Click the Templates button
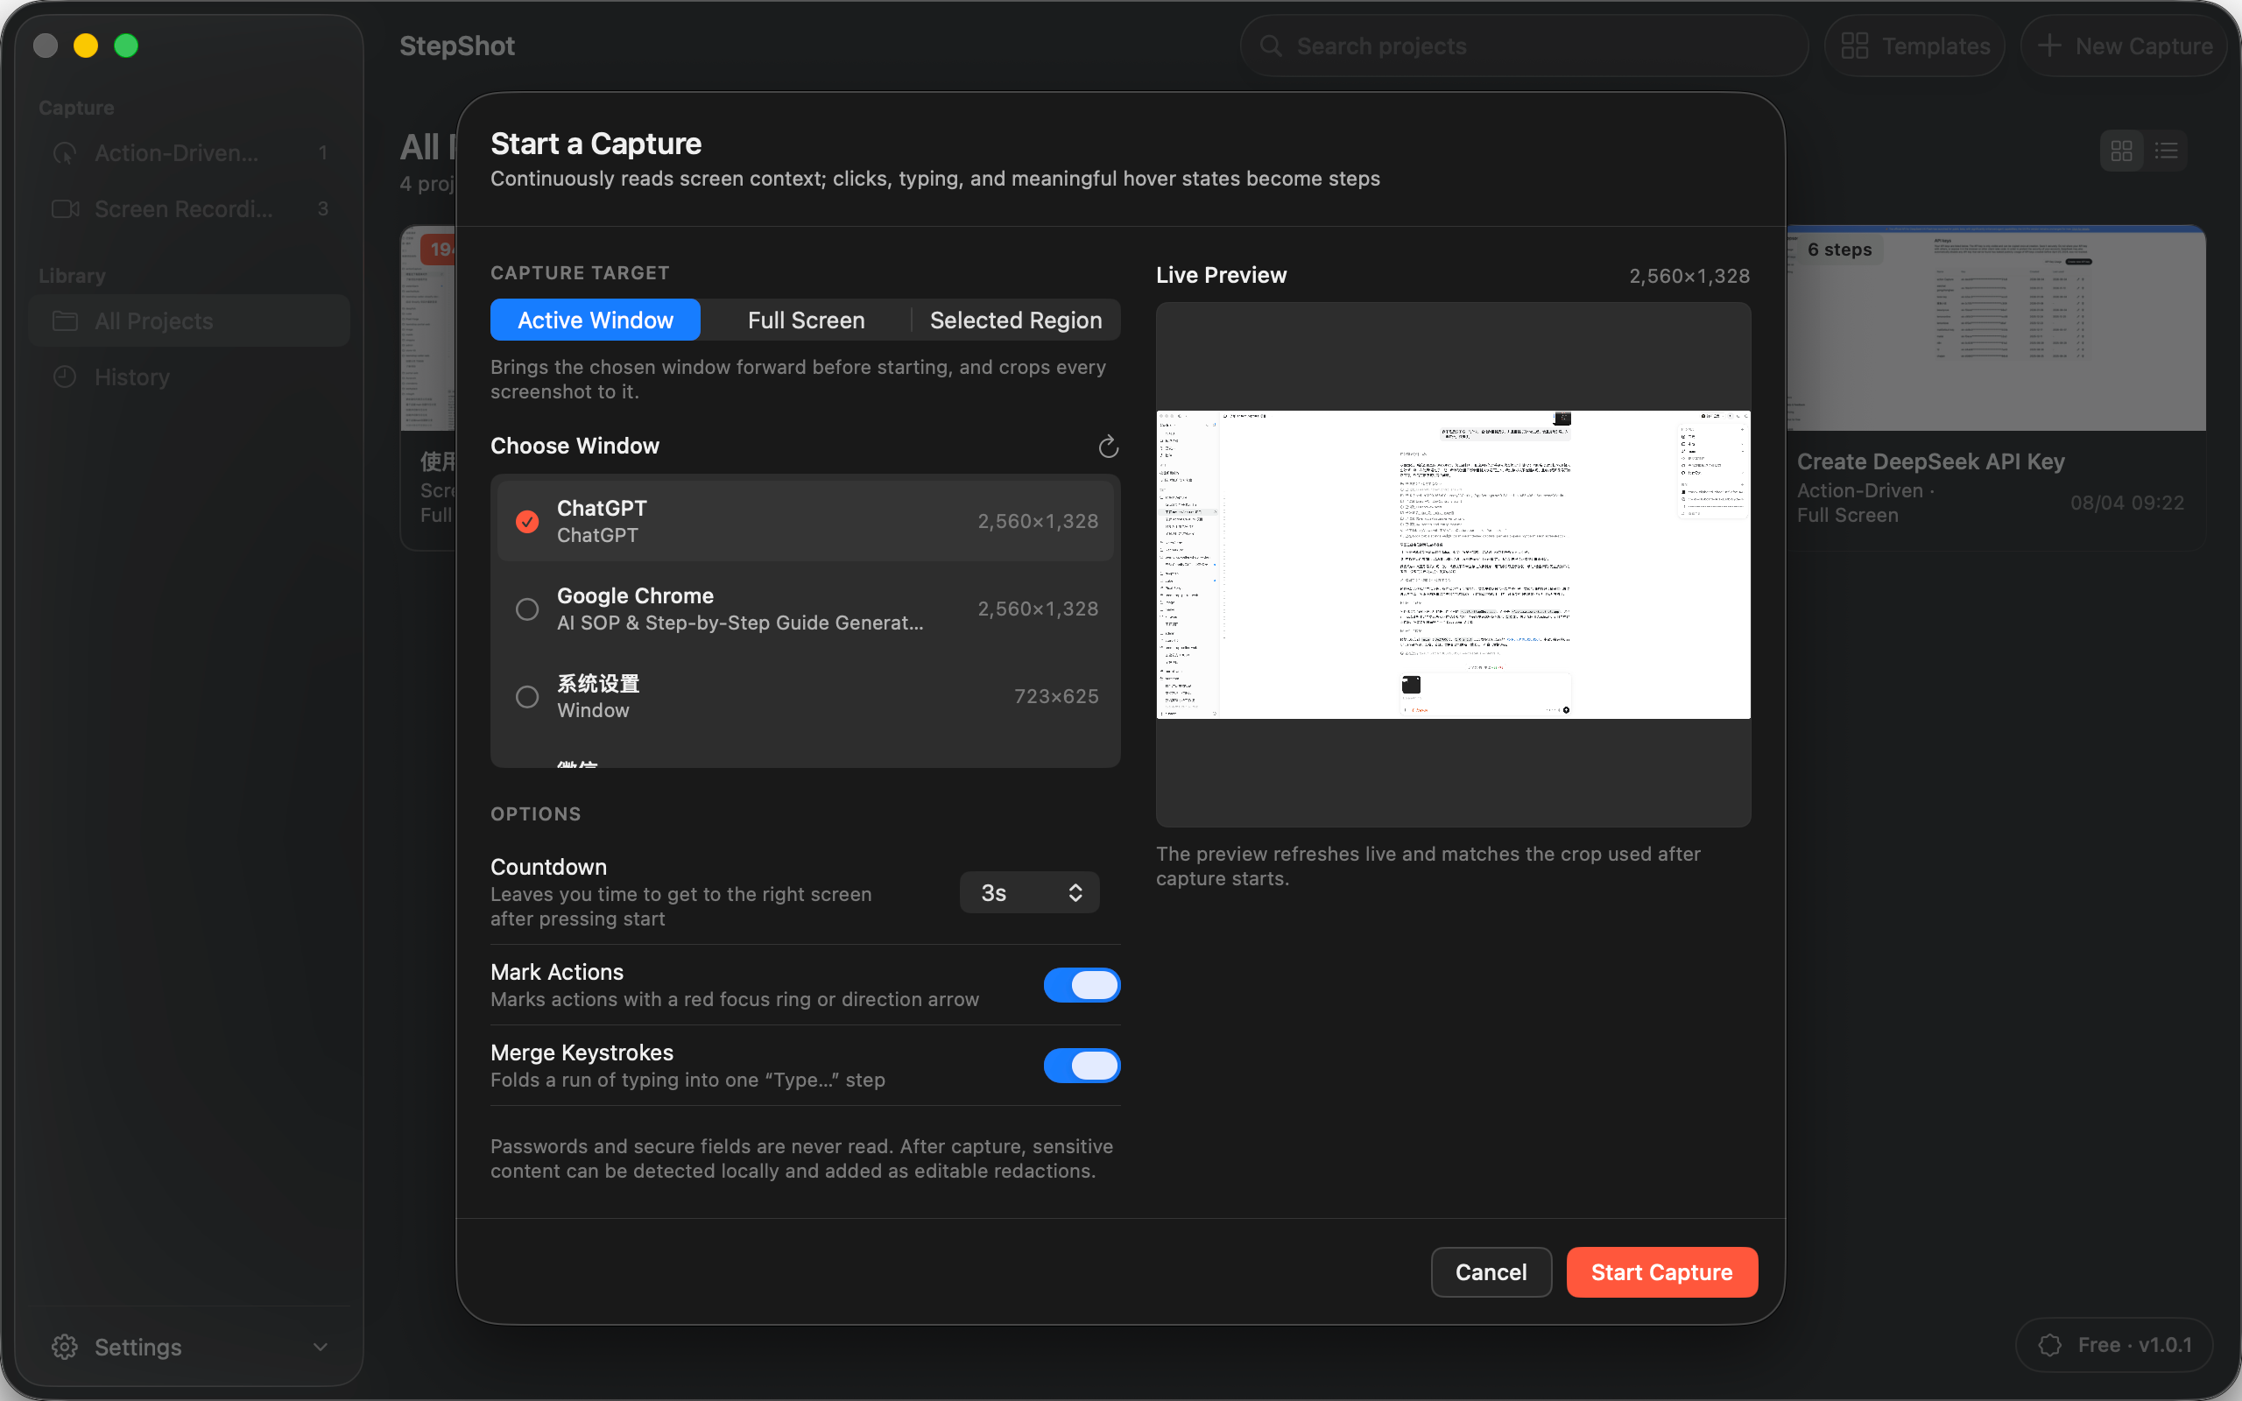Screen dimensions: 2242x1401 [x=1914, y=46]
